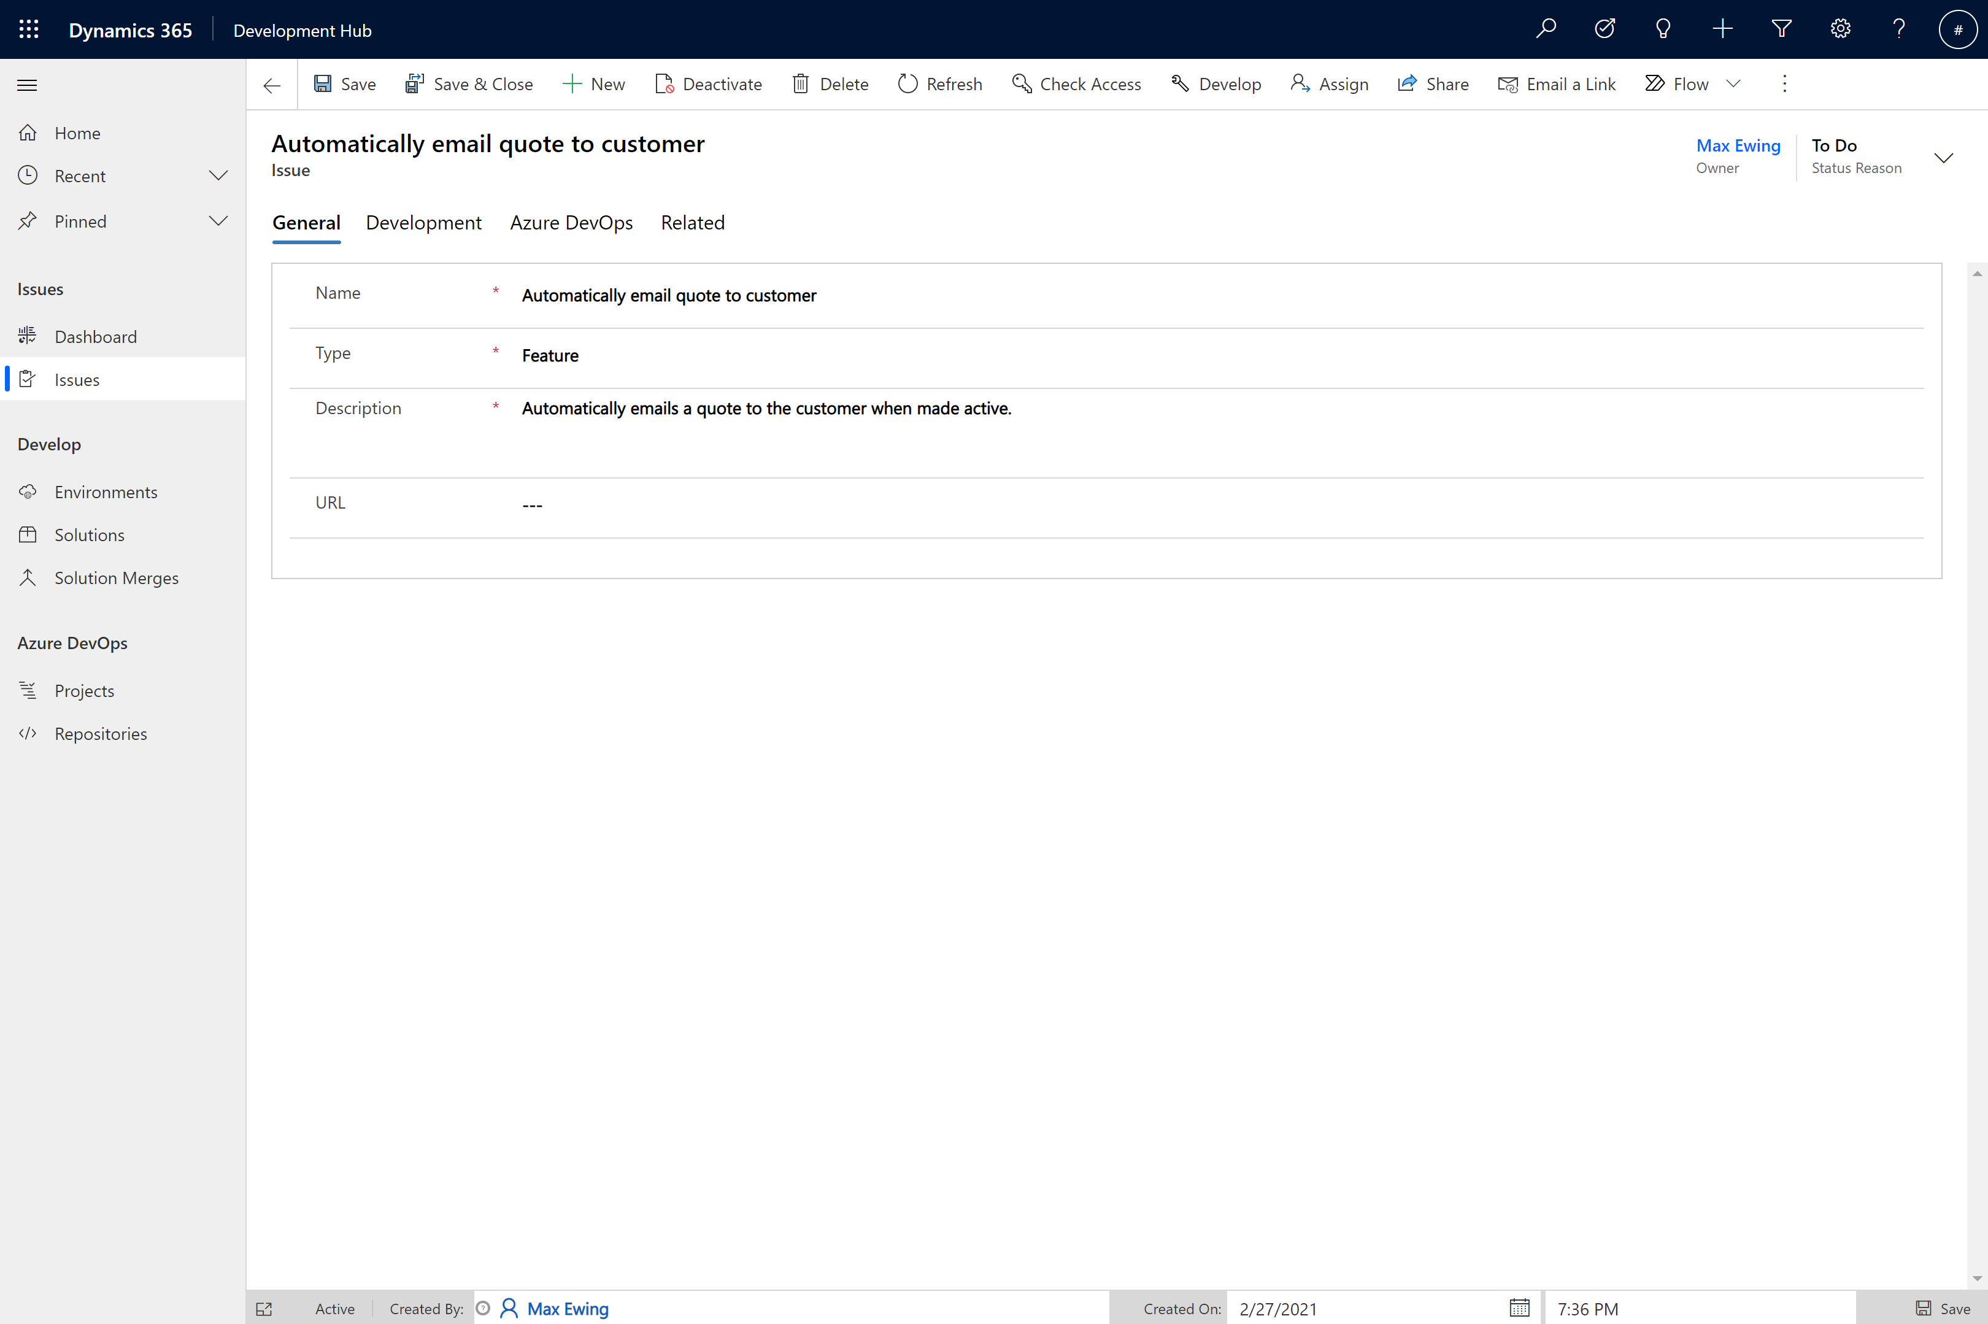Share this record

click(x=1433, y=85)
